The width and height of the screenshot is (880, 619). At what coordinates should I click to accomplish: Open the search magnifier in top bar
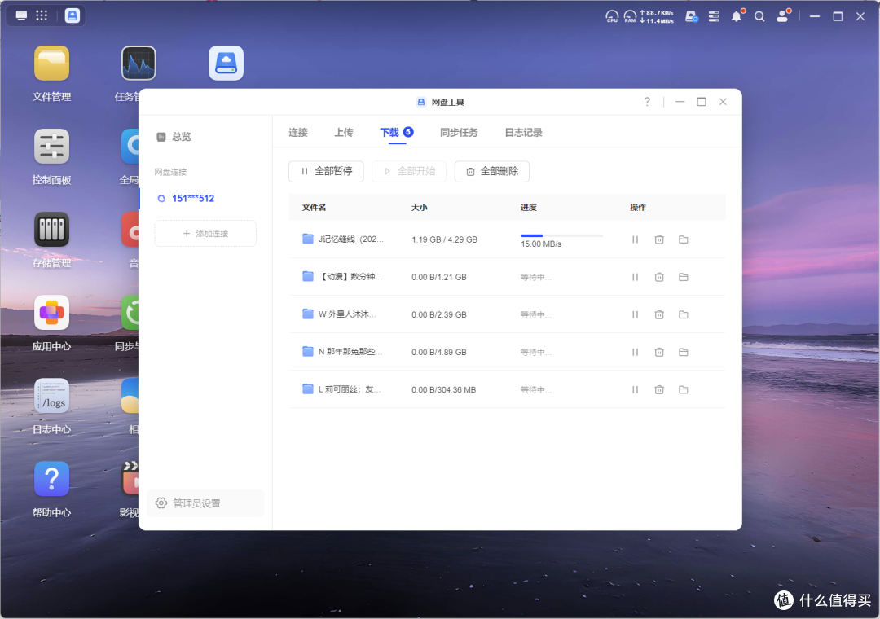point(759,16)
